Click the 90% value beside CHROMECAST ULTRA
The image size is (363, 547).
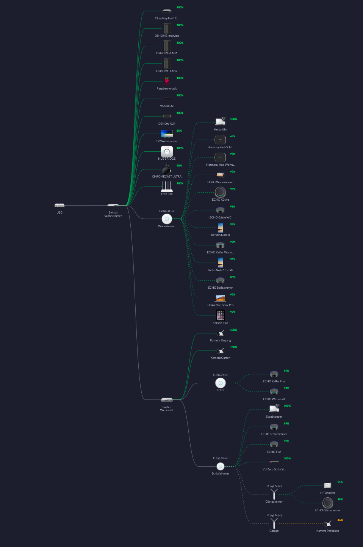click(179, 166)
